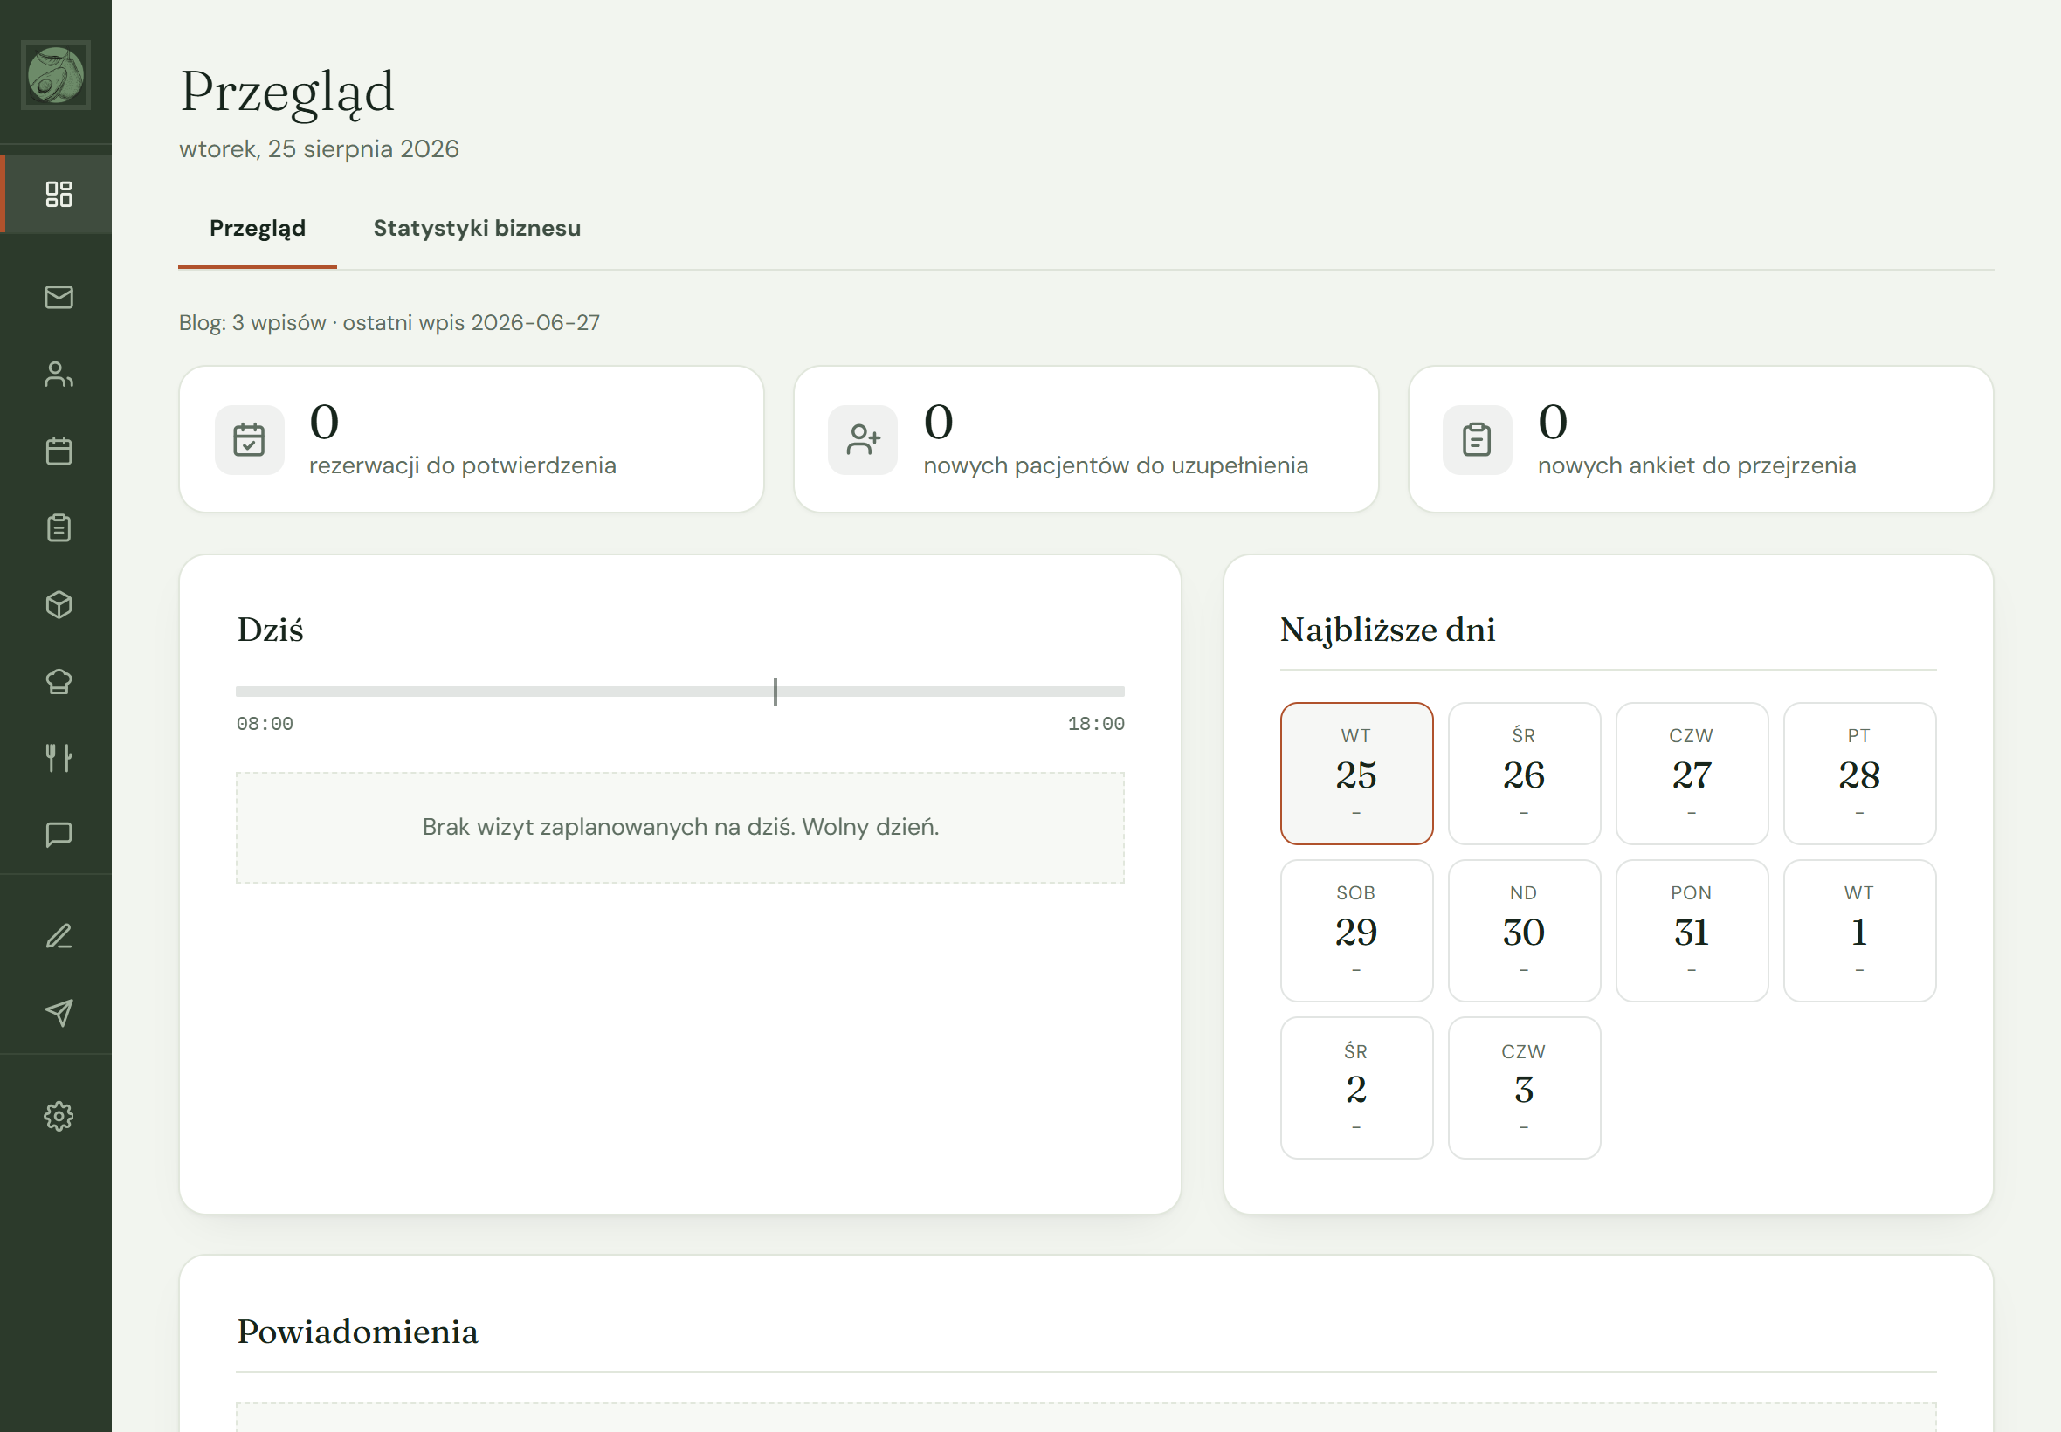
Task: Open the patients (users) icon in sidebar
Action: (x=59, y=374)
